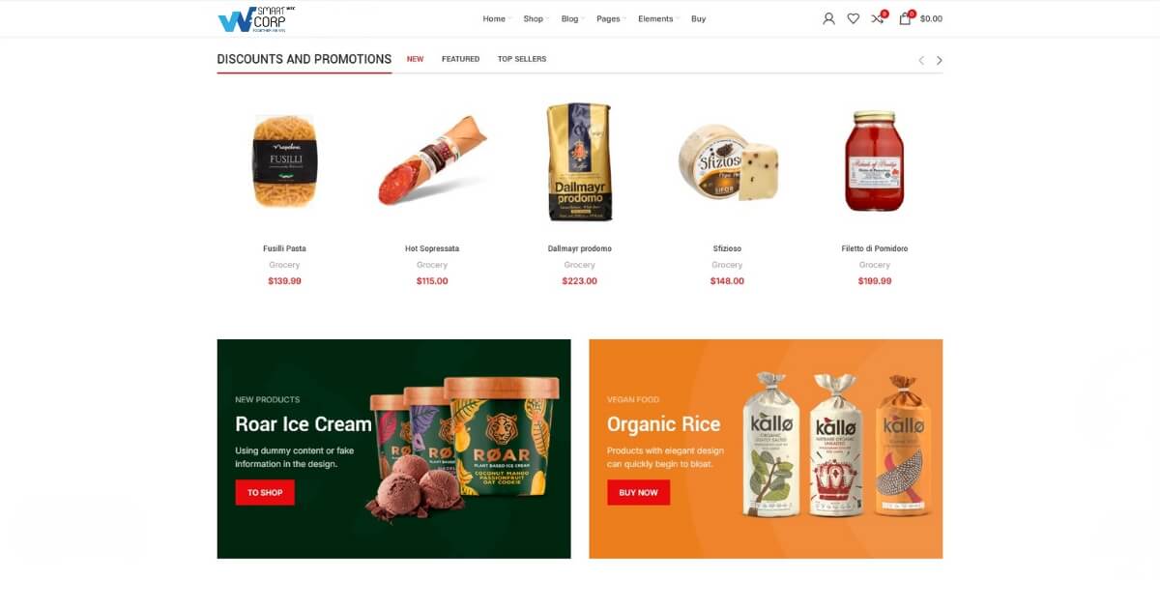
Task: Show next products with right arrow
Action: (939, 60)
